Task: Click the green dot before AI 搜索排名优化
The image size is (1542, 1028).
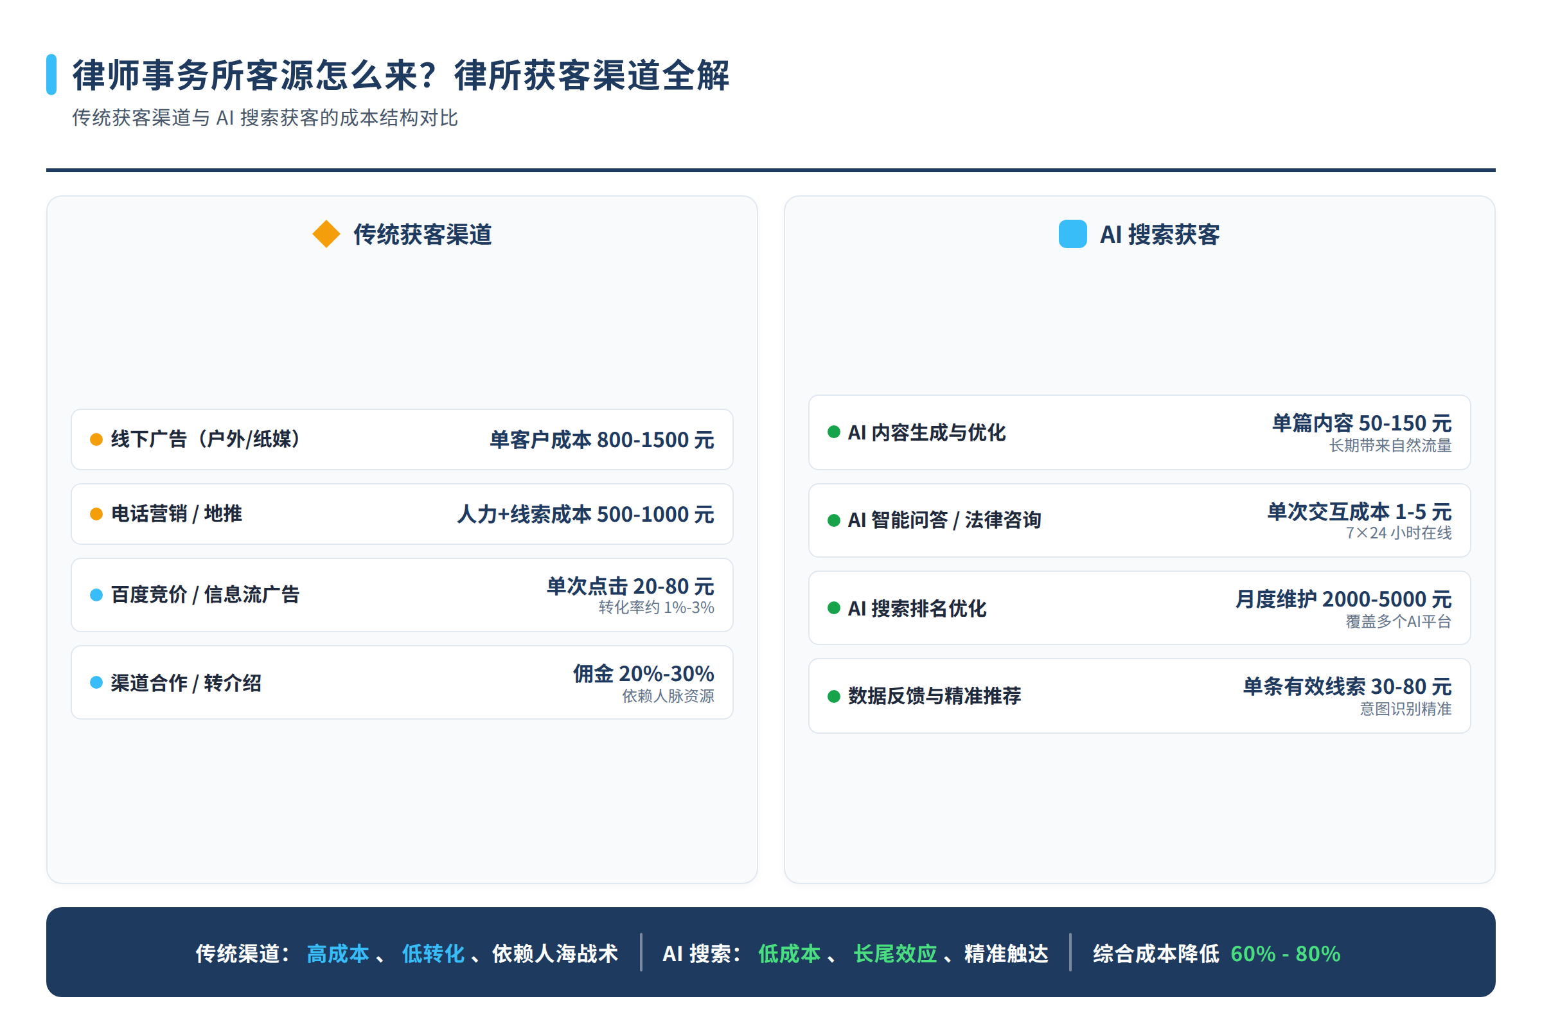Action: (834, 608)
